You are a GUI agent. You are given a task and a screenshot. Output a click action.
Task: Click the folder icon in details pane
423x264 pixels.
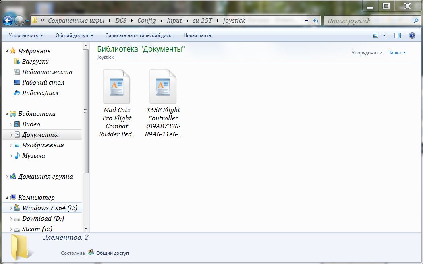coord(22,247)
